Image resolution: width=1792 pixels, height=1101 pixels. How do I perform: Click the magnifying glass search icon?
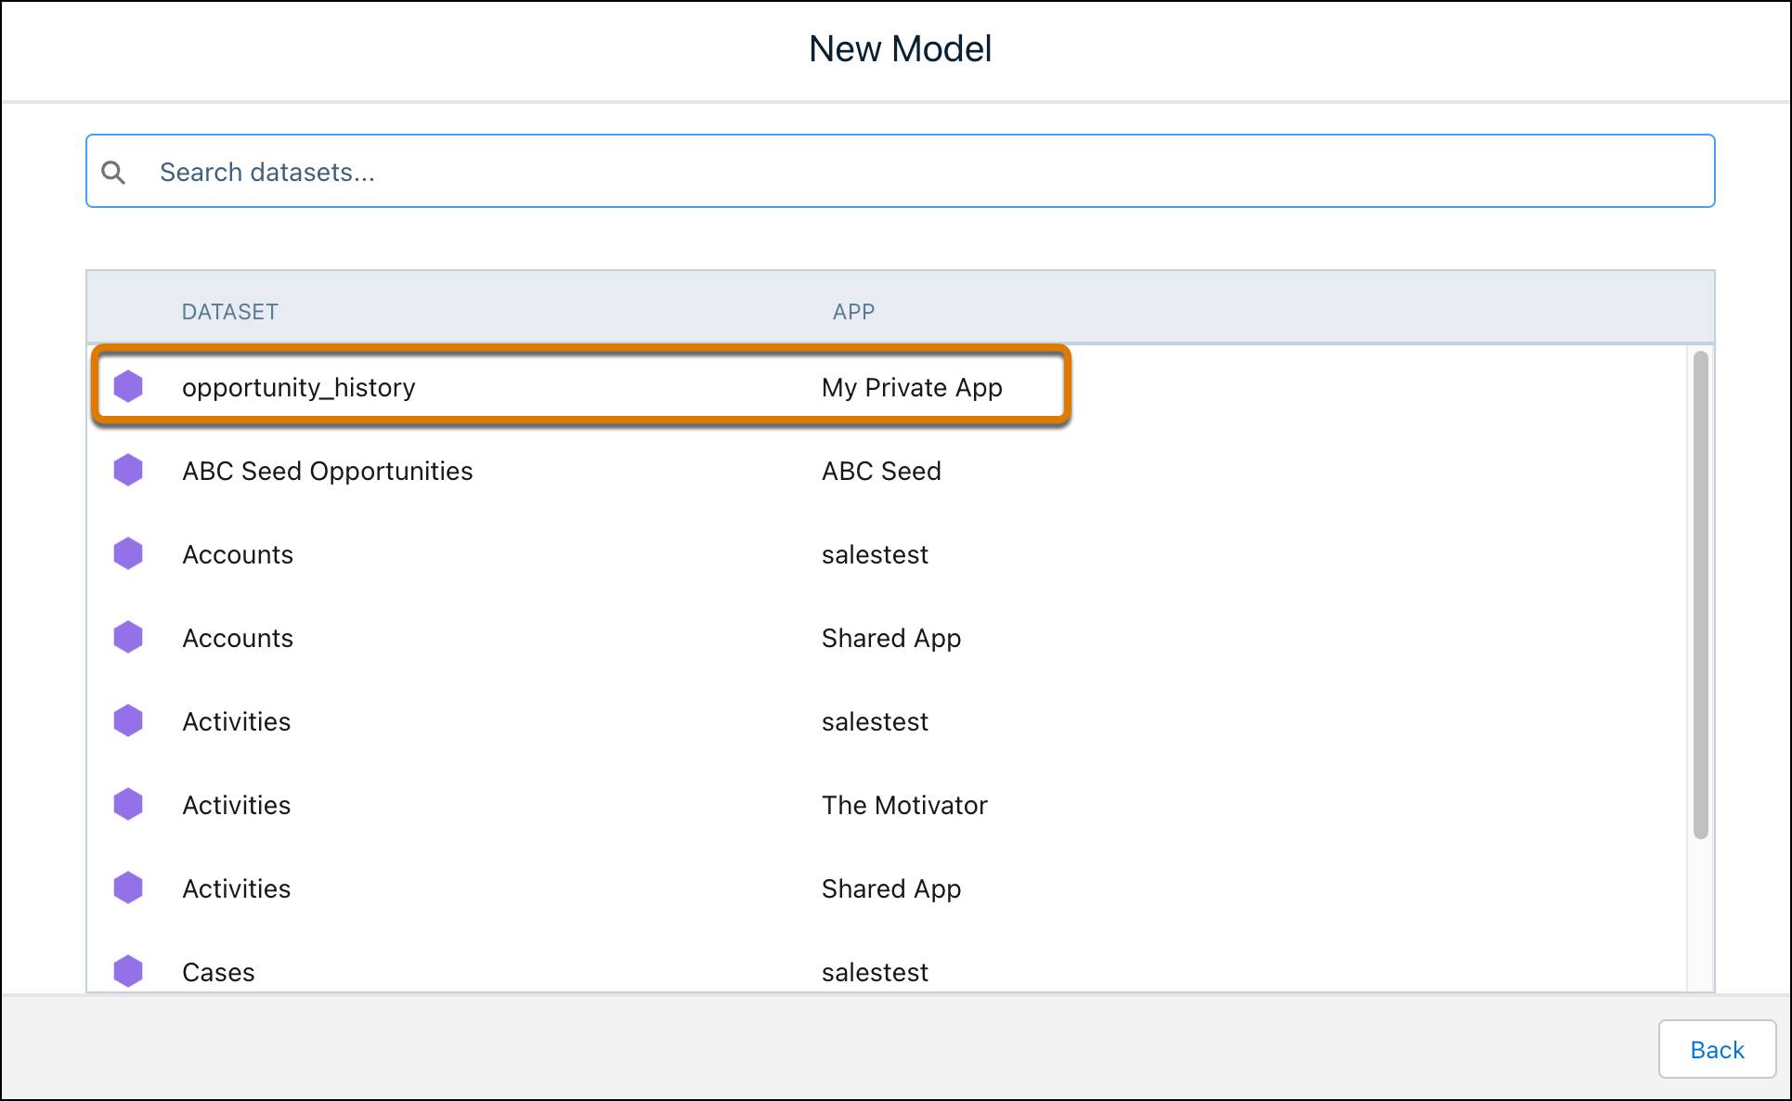(115, 171)
